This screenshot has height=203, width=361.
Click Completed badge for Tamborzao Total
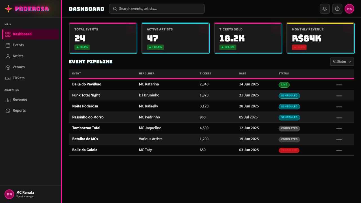click(289, 128)
